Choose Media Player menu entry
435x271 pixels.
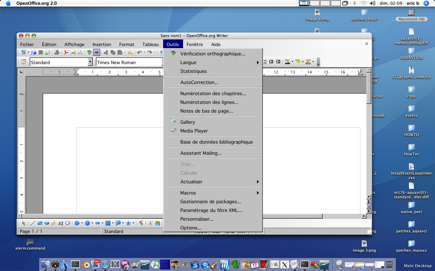(213, 131)
